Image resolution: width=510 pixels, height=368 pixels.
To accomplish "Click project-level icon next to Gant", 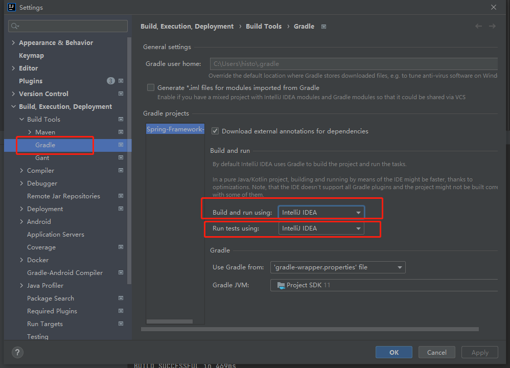I will tap(121, 157).
